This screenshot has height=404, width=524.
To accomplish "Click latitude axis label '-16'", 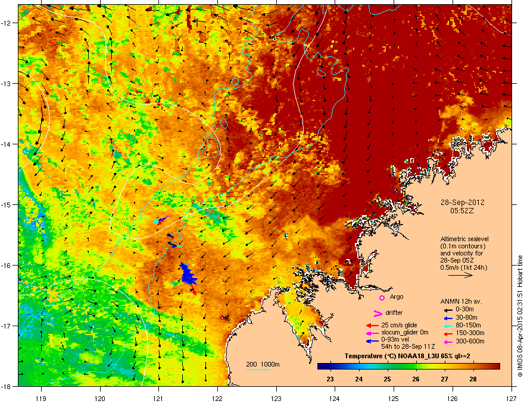I will (x=6, y=265).
